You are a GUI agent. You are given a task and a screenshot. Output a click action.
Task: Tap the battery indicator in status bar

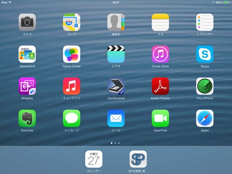(x=226, y=3)
